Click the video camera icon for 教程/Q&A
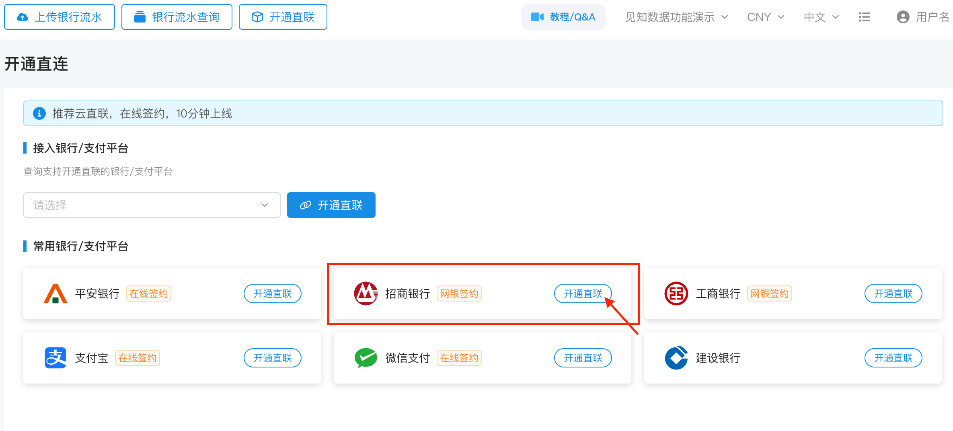 pyautogui.click(x=537, y=17)
